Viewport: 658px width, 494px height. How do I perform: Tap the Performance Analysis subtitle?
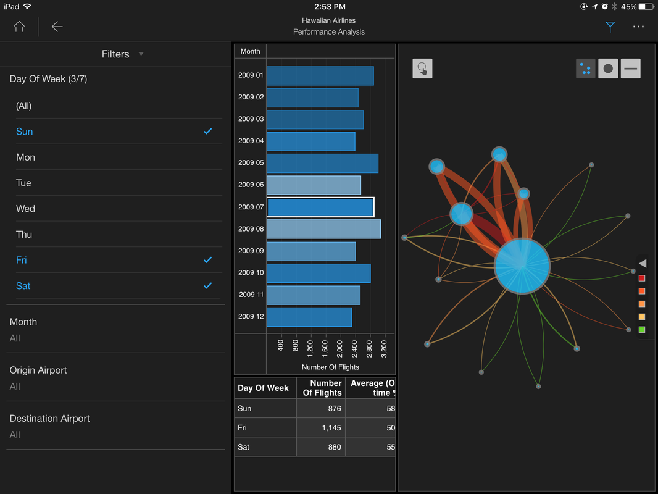(328, 32)
